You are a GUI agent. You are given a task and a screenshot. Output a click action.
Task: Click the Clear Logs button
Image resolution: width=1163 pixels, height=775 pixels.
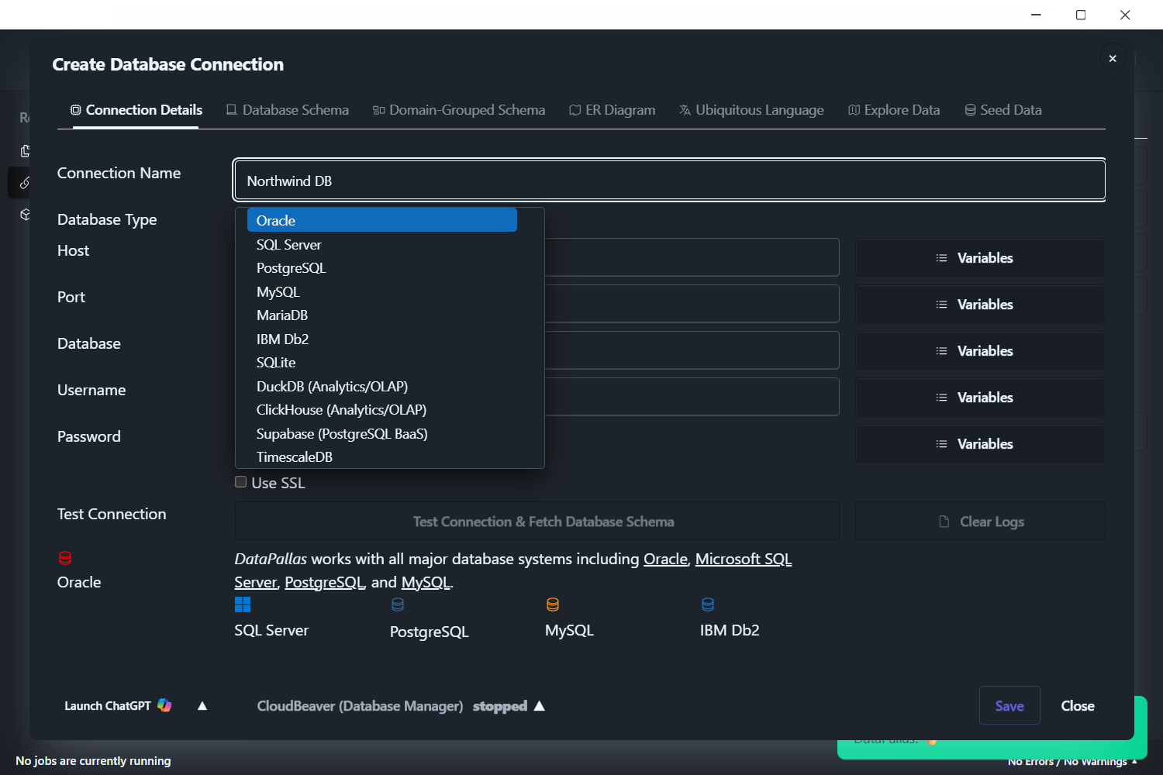980,522
